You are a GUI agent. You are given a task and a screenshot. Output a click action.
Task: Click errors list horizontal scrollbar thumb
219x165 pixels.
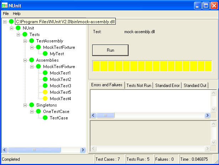pyautogui.click(x=106, y=115)
